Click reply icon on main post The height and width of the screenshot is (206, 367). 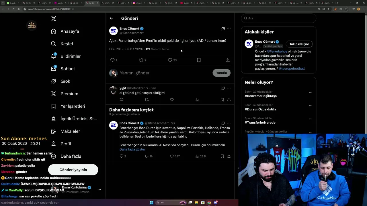[113, 60]
